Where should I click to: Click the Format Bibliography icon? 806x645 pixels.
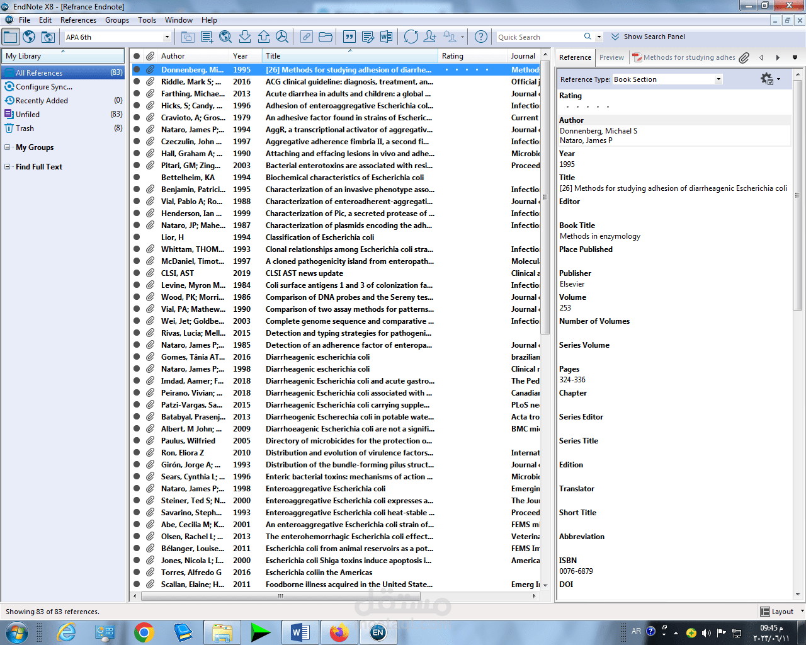click(368, 37)
